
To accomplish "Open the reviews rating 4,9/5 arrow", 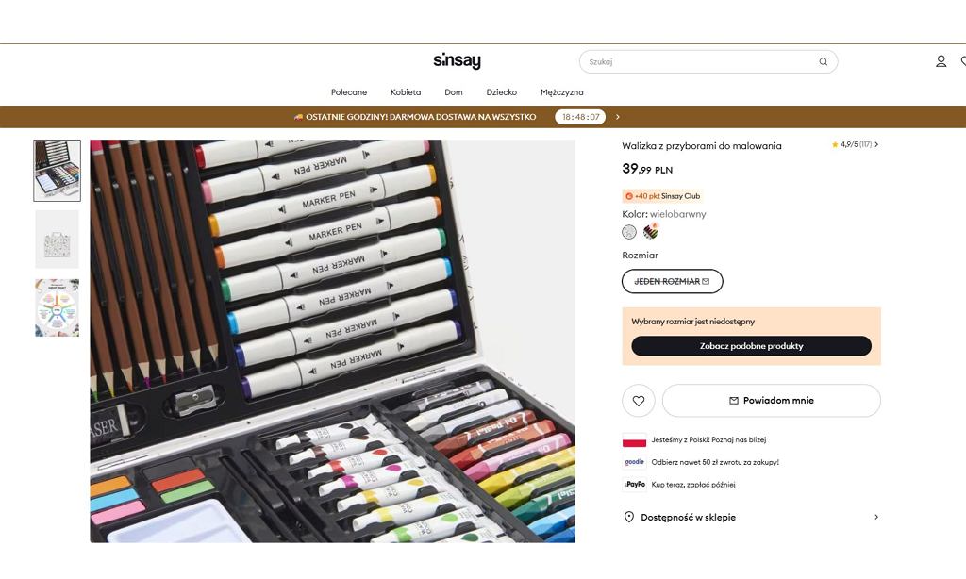I will click(876, 144).
